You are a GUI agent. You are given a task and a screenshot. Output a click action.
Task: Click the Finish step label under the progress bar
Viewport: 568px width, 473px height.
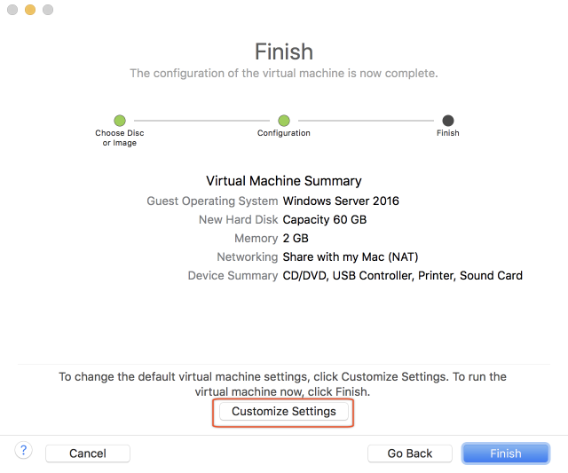[x=448, y=133]
